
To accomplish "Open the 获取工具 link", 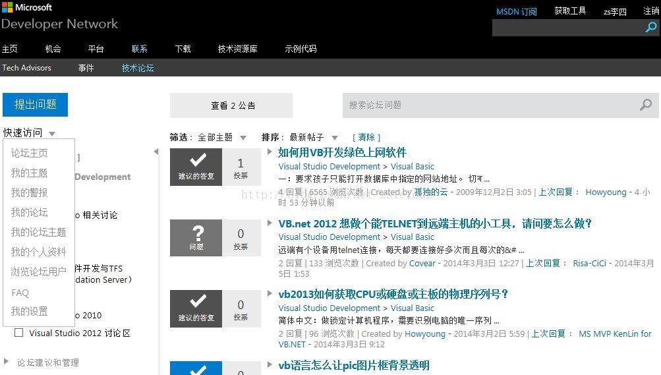I will (x=570, y=11).
